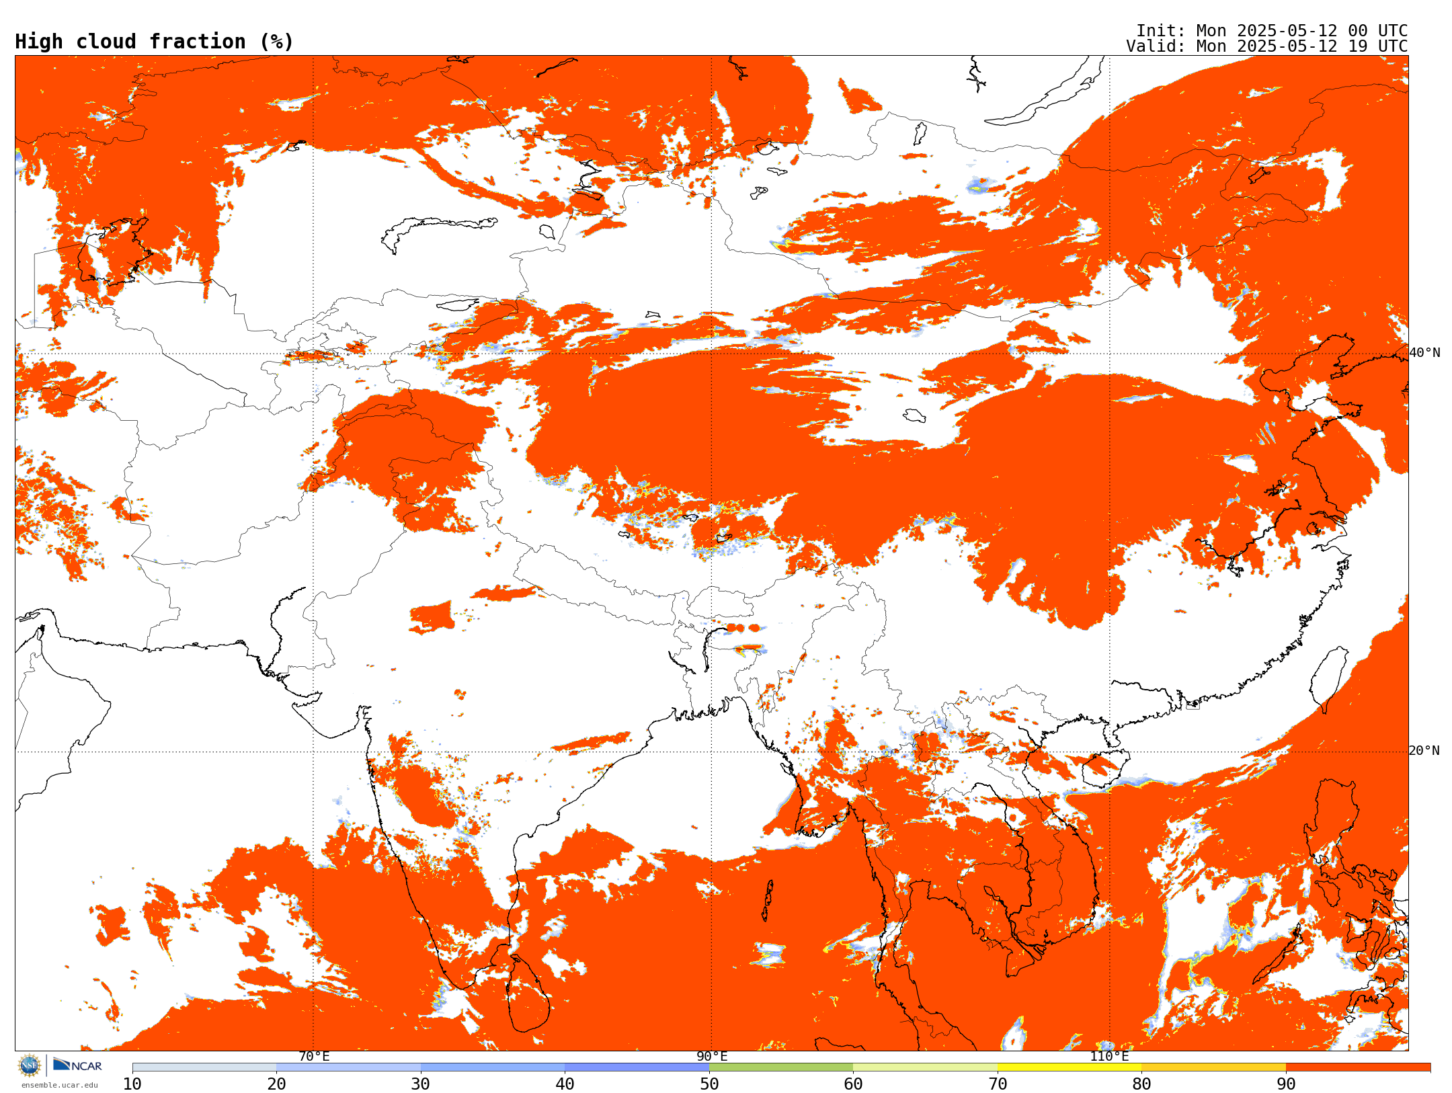Click the 70°E longitude label
This screenshot has height=1093, width=1452.
[314, 1056]
